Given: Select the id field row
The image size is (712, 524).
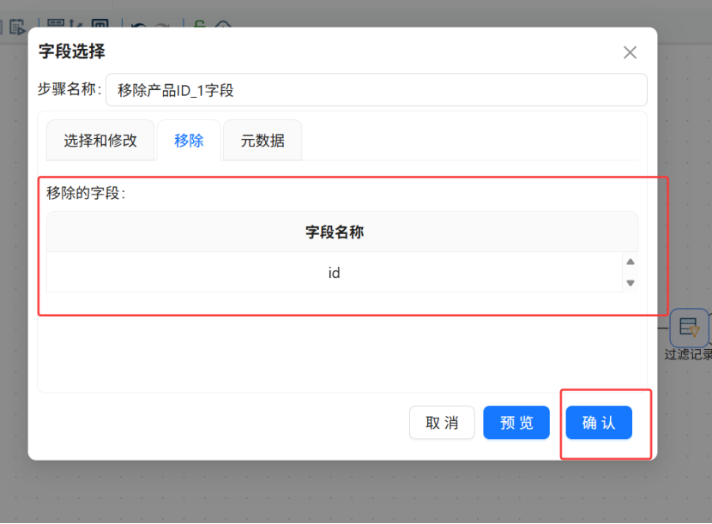Looking at the screenshot, I should pos(335,273).
